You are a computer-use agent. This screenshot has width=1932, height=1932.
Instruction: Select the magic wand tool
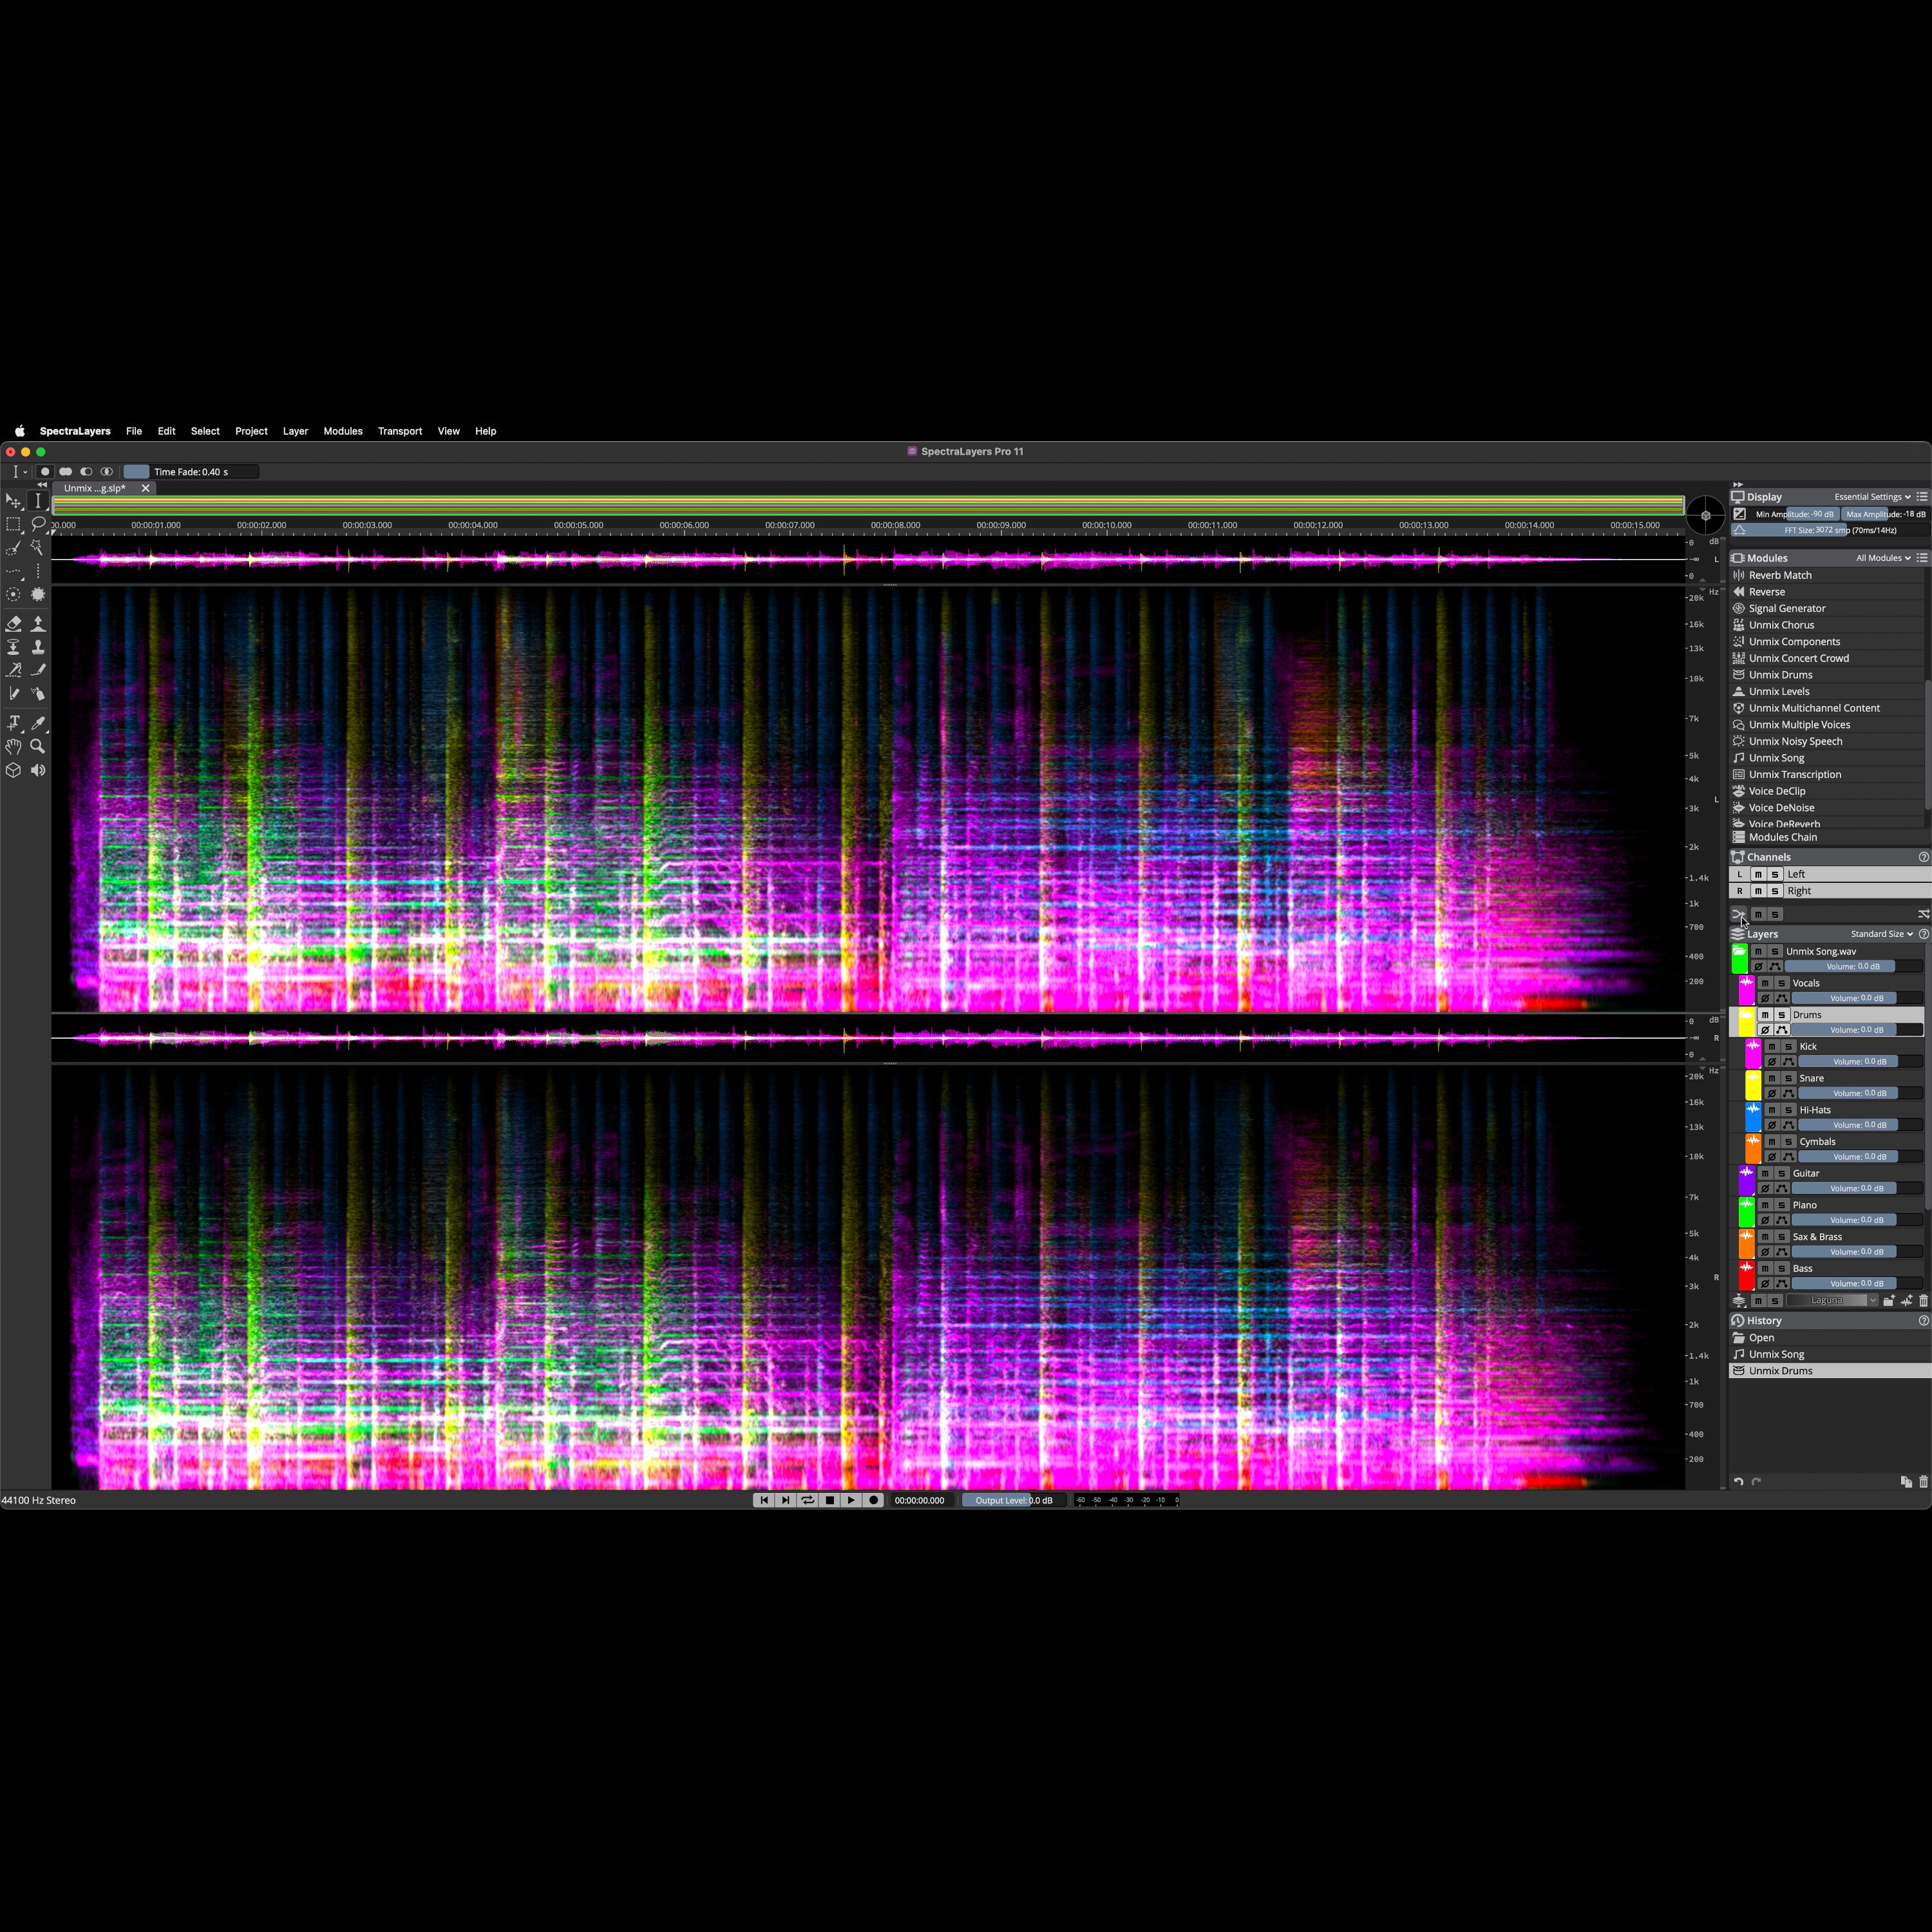[38, 547]
